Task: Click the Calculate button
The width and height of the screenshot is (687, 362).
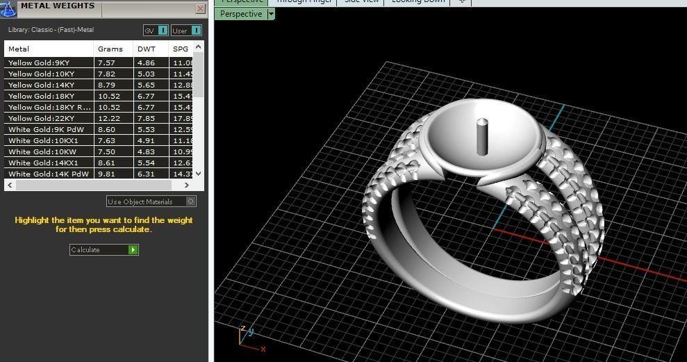Action: pyautogui.click(x=104, y=250)
